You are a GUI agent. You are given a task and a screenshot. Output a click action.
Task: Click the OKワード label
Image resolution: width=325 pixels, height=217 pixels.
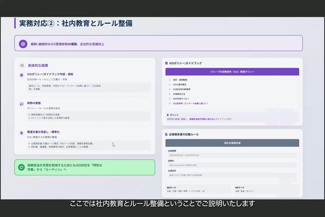tap(240, 187)
